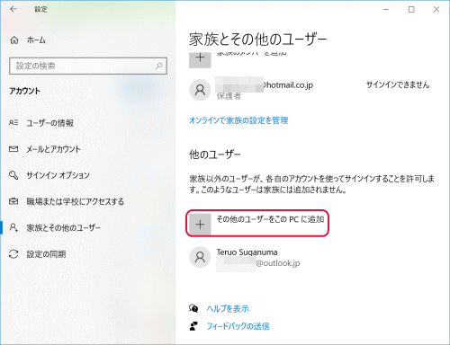Click the person icon beside 家族とその他のユーザー
This screenshot has width=450, height=345.
point(13,227)
